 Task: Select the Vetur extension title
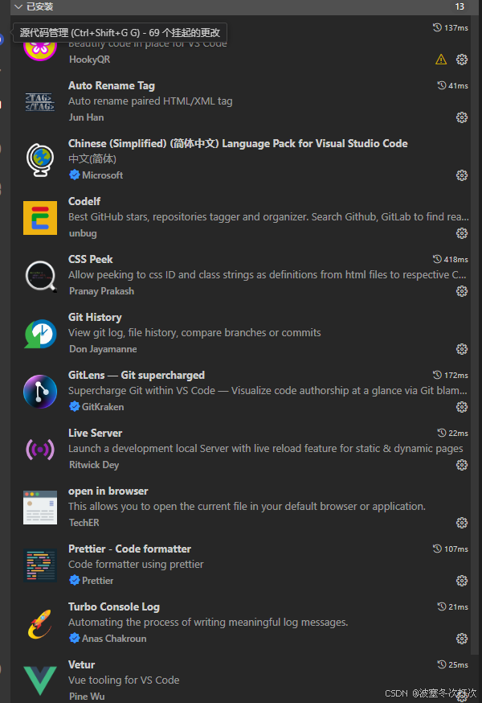click(81, 664)
